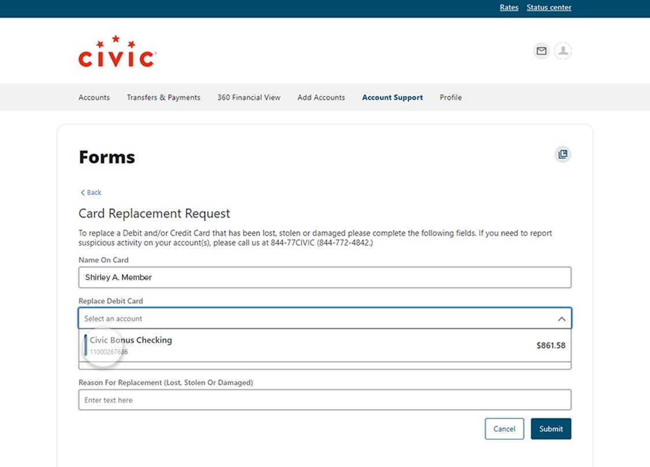650x467 pixels.
Task: Submit the card replacement request
Action: coord(551,429)
